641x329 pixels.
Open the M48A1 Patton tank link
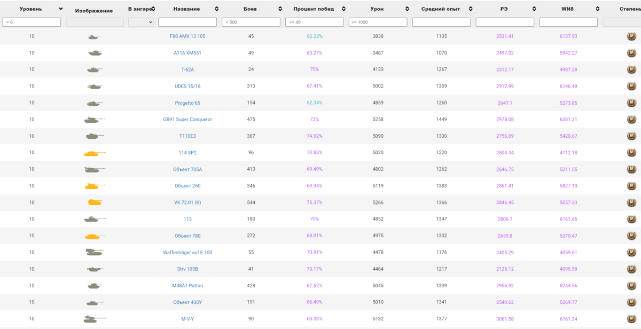pyautogui.click(x=187, y=285)
